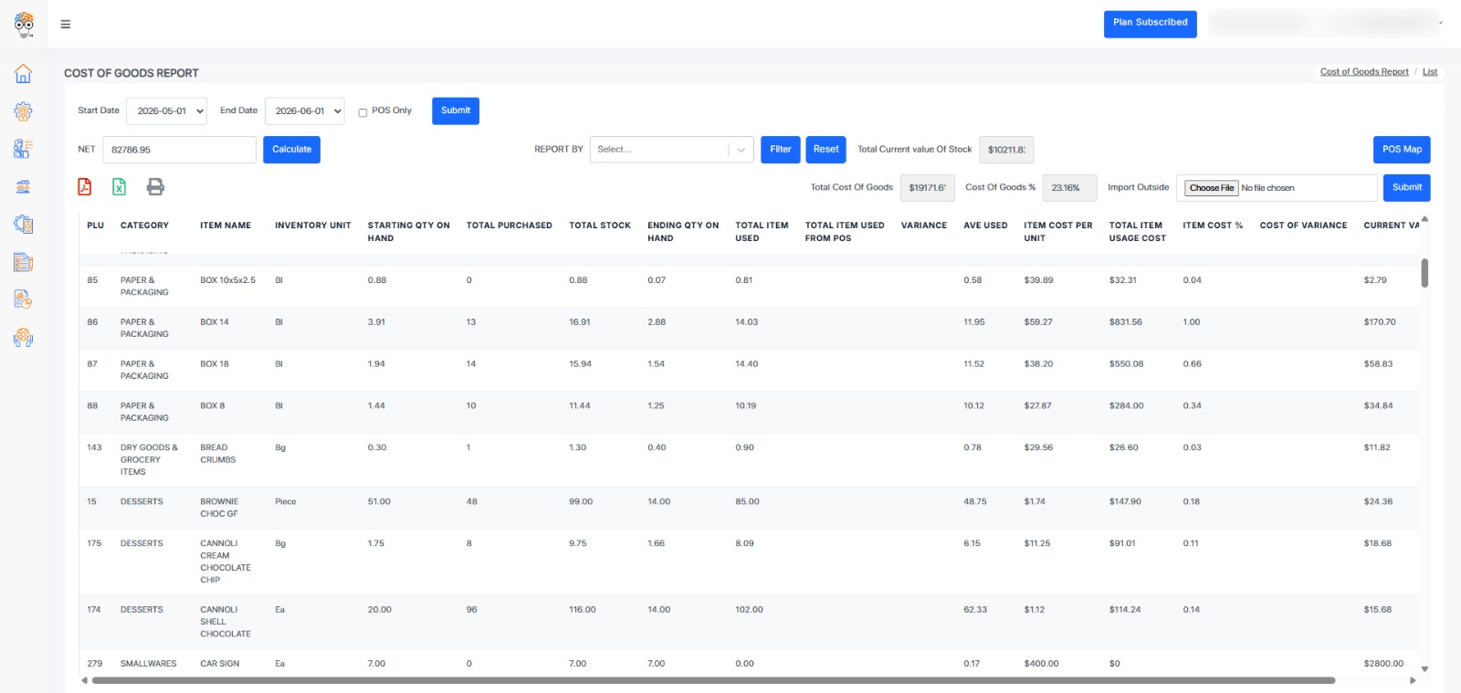This screenshot has height=693, width=1461.
Task: Click the Filter button
Action: (x=781, y=150)
